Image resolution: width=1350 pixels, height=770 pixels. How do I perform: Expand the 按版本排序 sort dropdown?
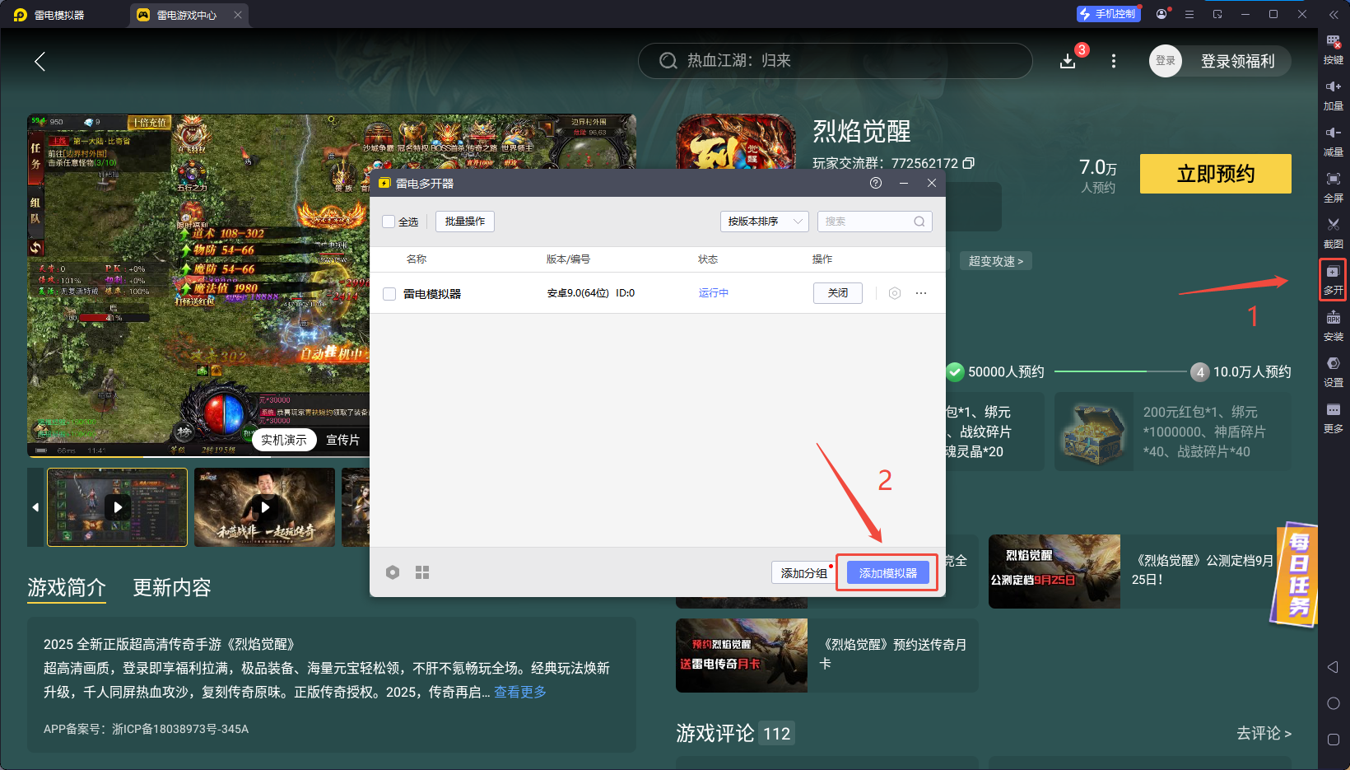[765, 222]
